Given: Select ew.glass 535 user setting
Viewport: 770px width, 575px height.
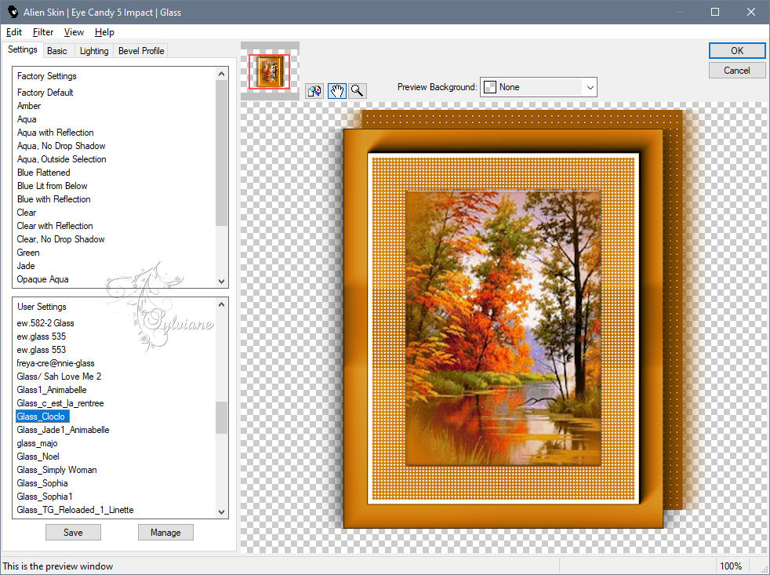Looking at the screenshot, I should coord(42,337).
